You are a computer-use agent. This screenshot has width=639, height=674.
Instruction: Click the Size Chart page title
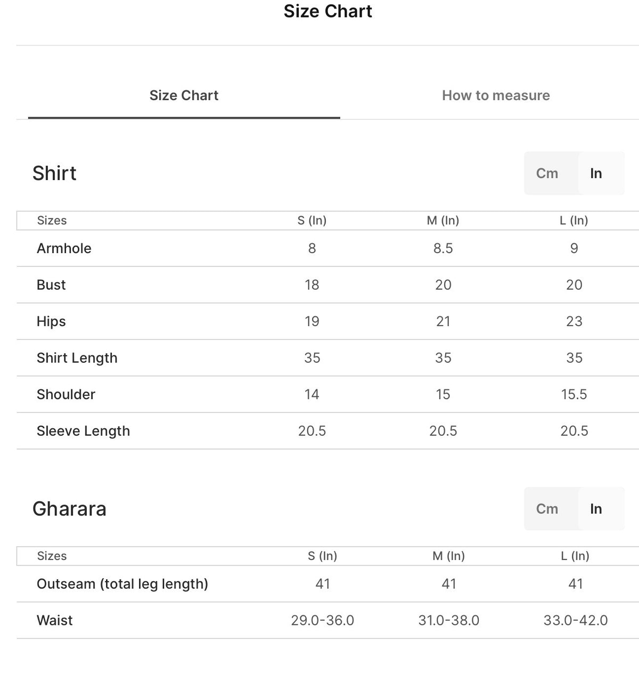pyautogui.click(x=328, y=11)
